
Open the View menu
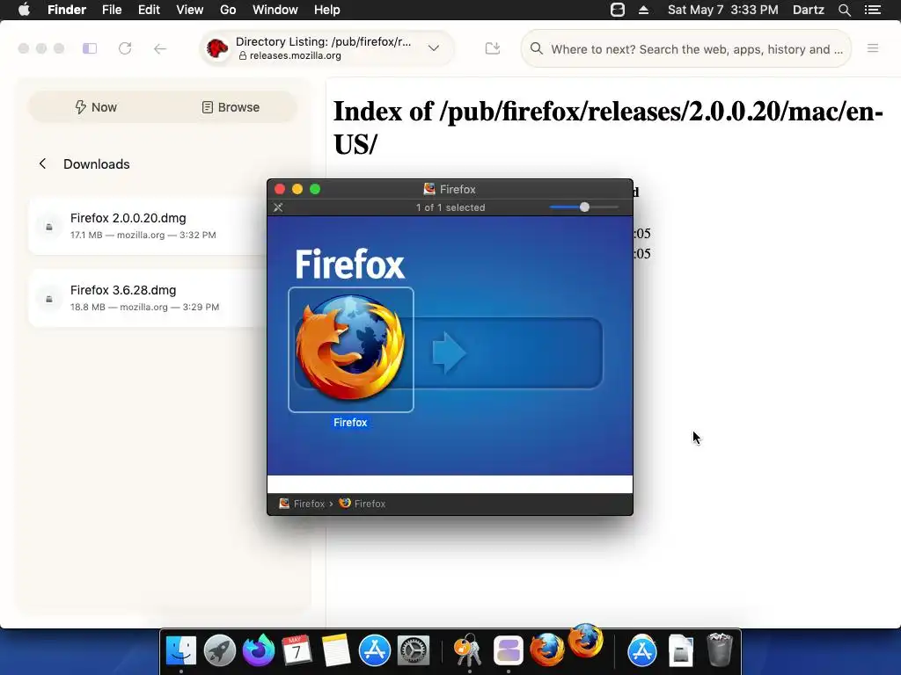(x=190, y=10)
